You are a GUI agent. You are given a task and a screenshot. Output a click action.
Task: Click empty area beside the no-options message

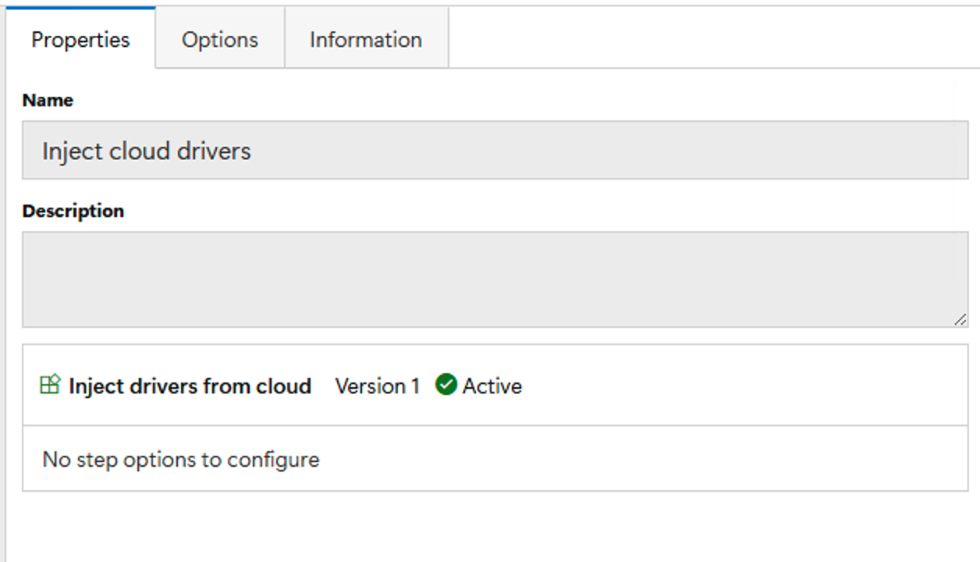coord(644,459)
